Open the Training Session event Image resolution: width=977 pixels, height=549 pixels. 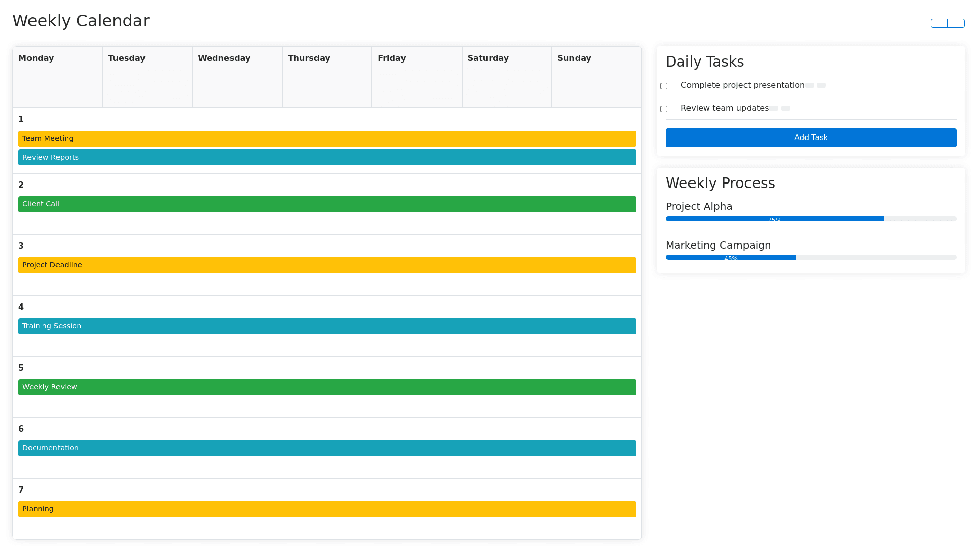(327, 326)
